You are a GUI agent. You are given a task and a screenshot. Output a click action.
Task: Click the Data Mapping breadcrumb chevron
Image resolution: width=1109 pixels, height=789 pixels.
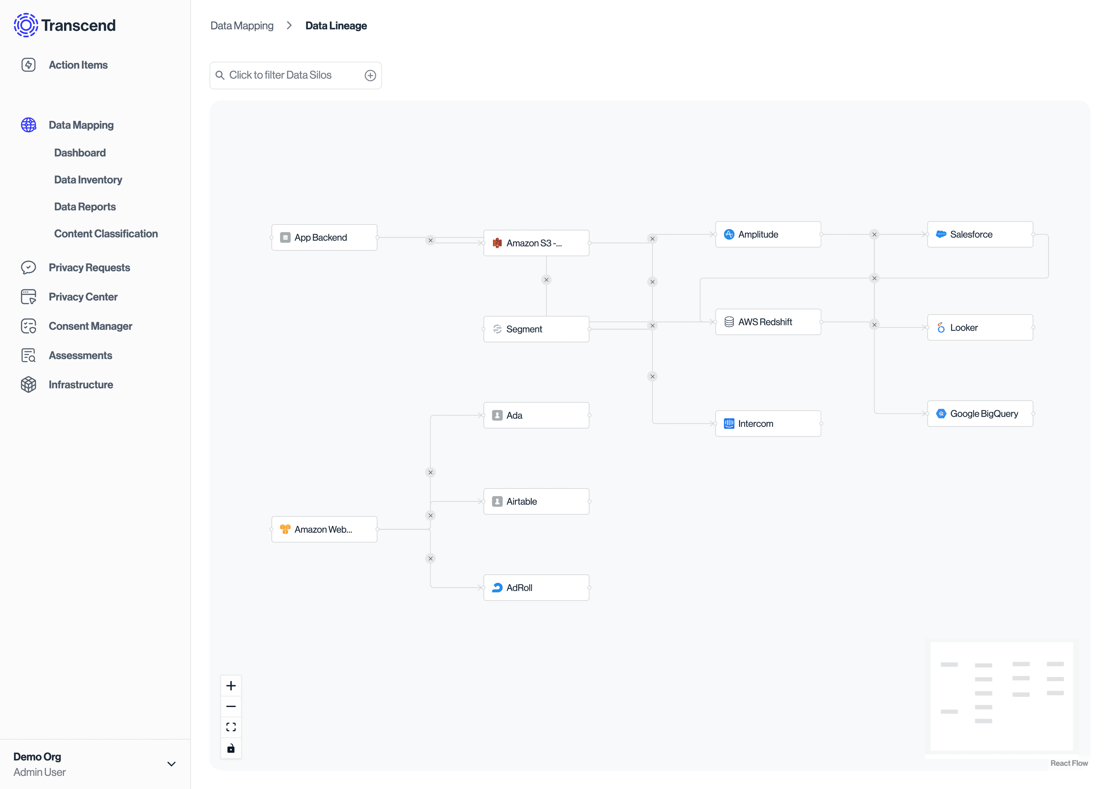pyautogui.click(x=289, y=25)
